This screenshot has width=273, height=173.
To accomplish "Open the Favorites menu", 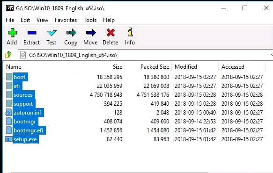I will tap(66, 20).
